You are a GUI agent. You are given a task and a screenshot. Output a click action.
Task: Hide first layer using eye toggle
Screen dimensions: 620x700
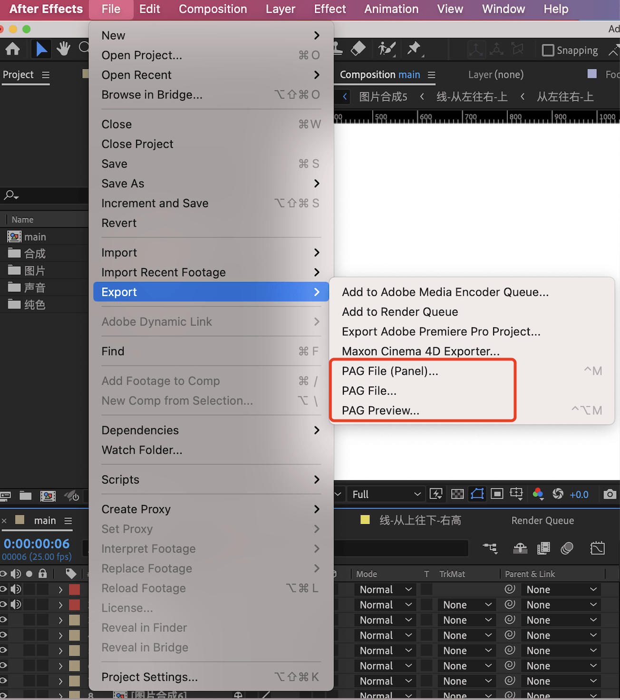(x=3, y=589)
